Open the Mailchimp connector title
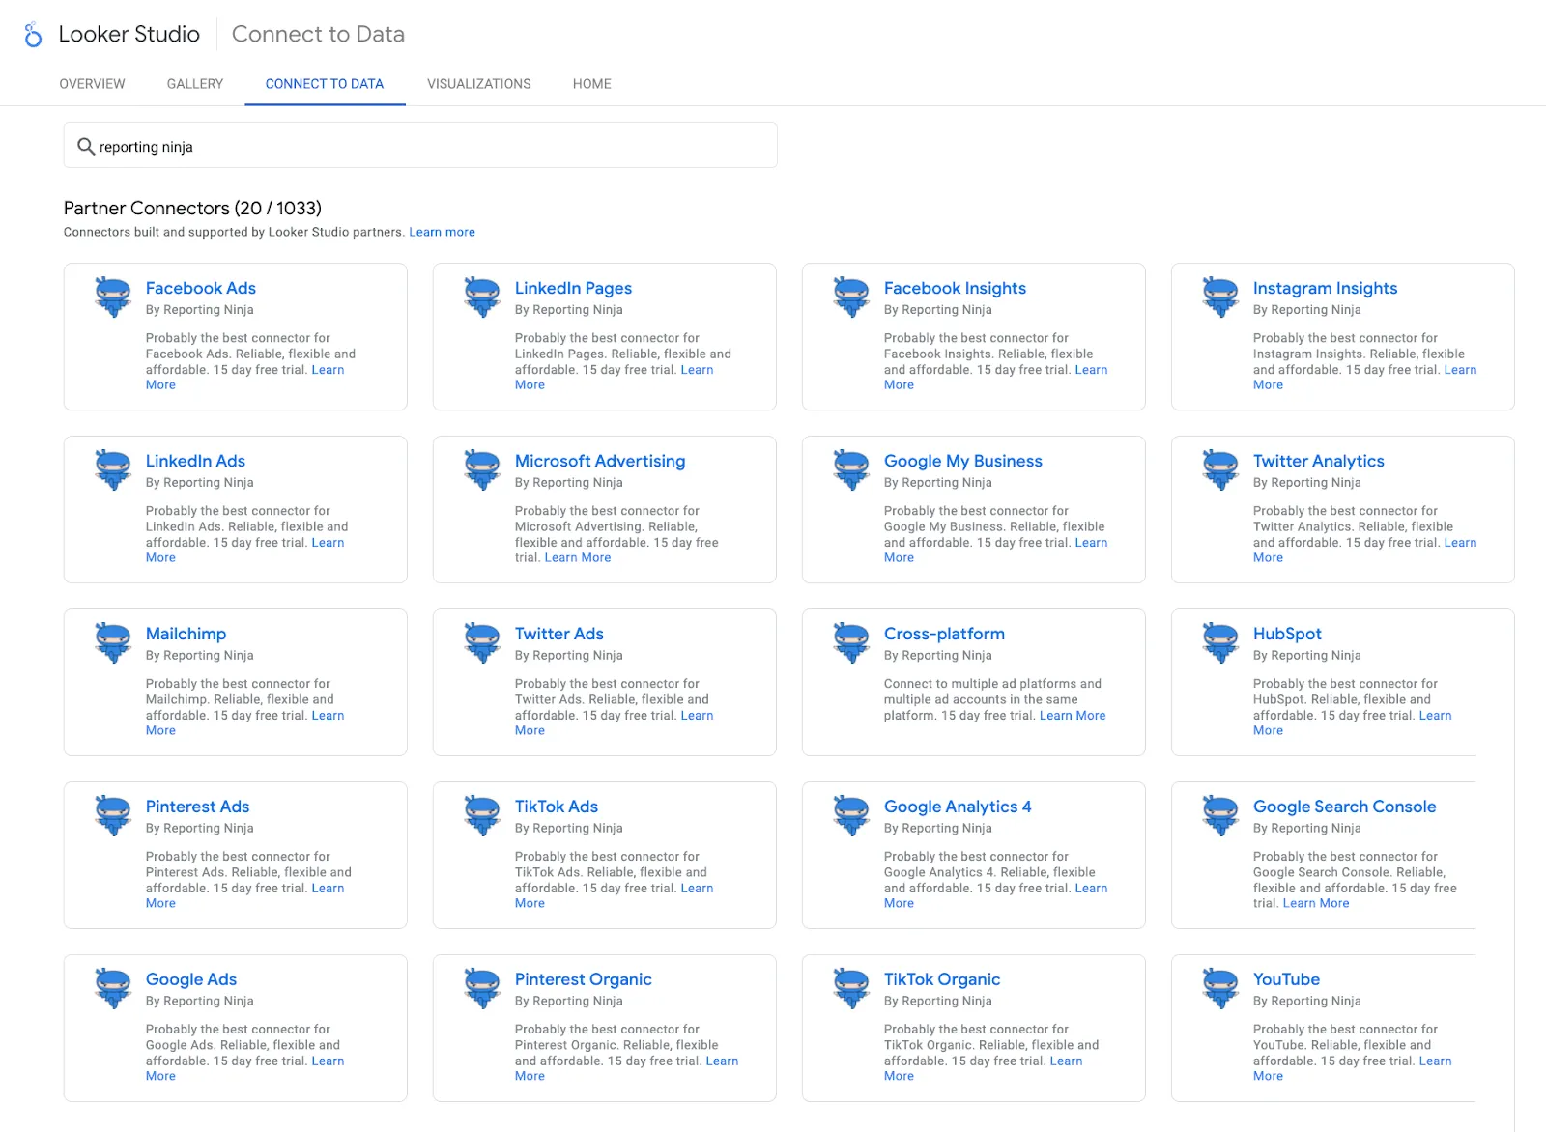 point(186,634)
